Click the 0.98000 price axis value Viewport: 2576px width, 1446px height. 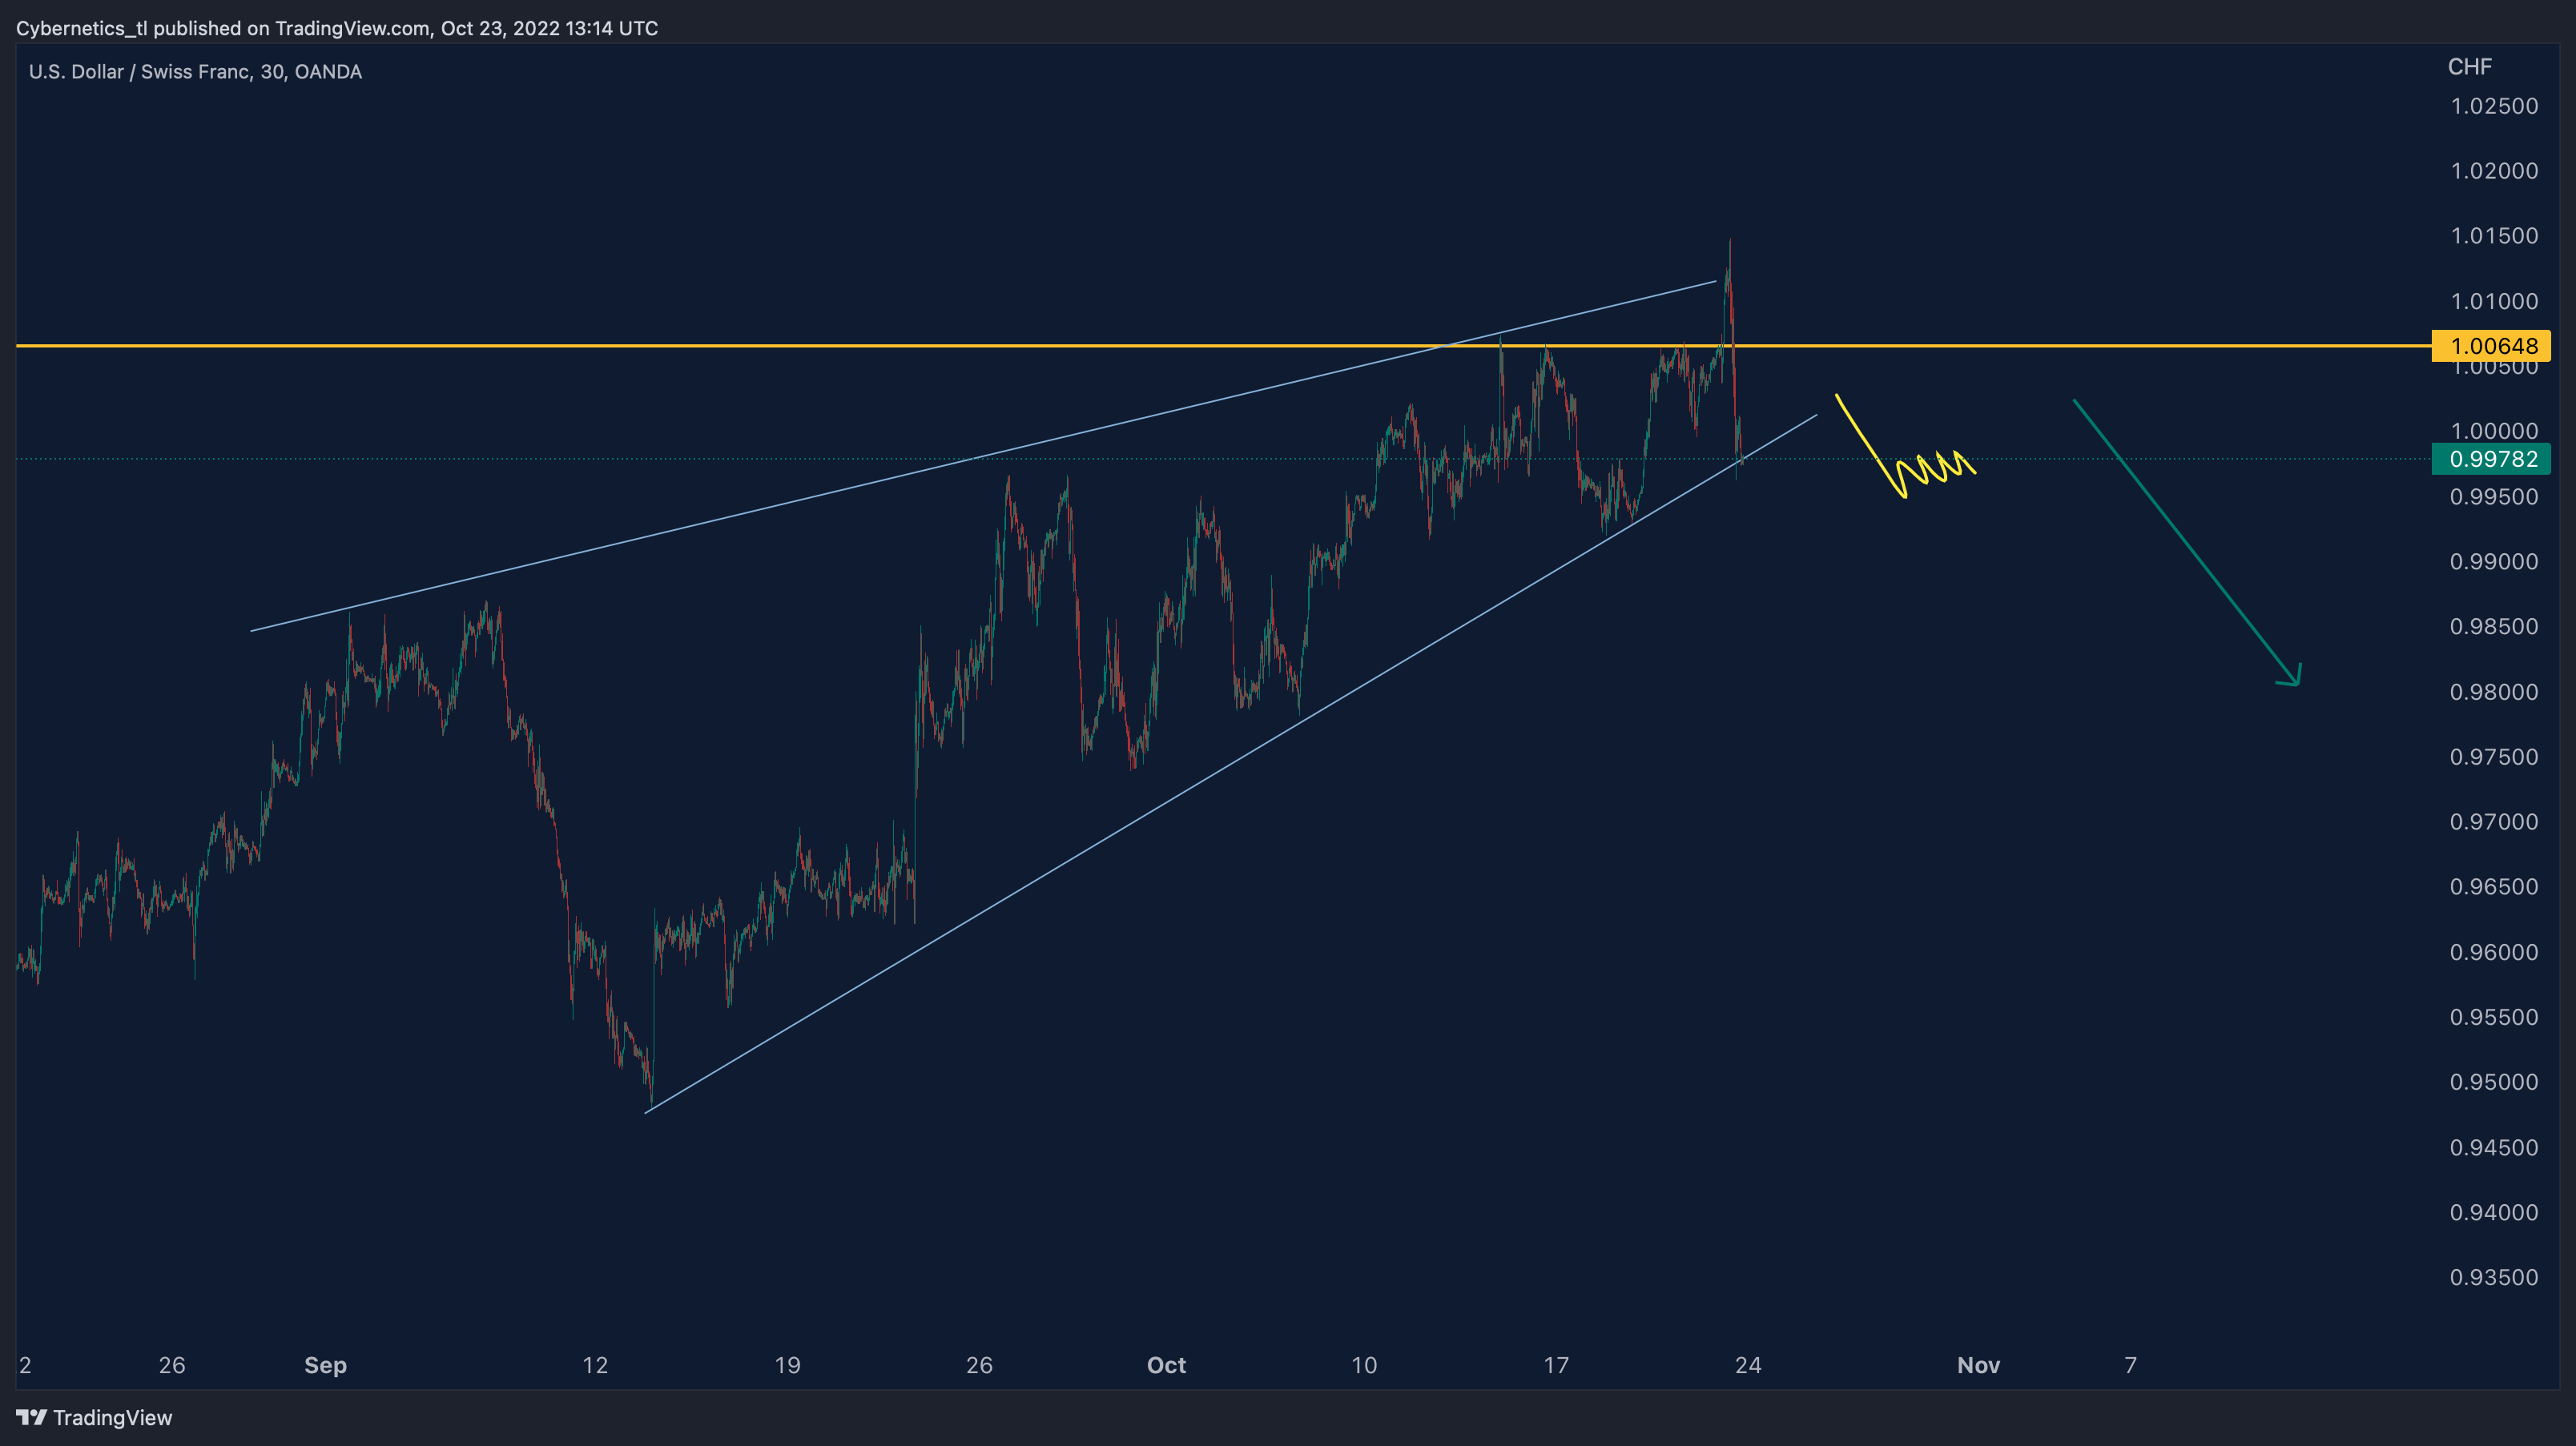(x=2493, y=692)
